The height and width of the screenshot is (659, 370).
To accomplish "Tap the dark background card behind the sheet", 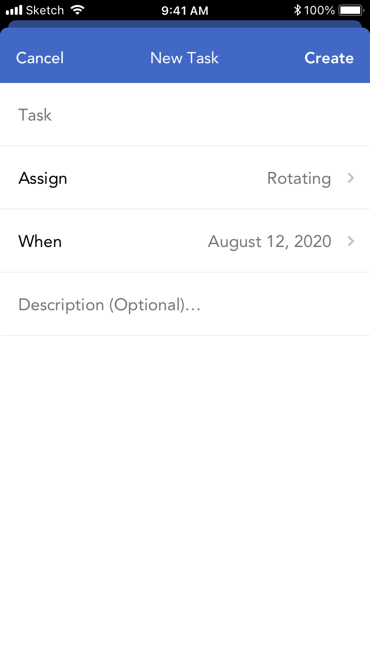I will point(185,24).
